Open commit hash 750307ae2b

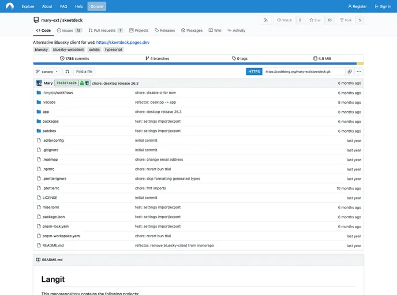[x=66, y=83]
